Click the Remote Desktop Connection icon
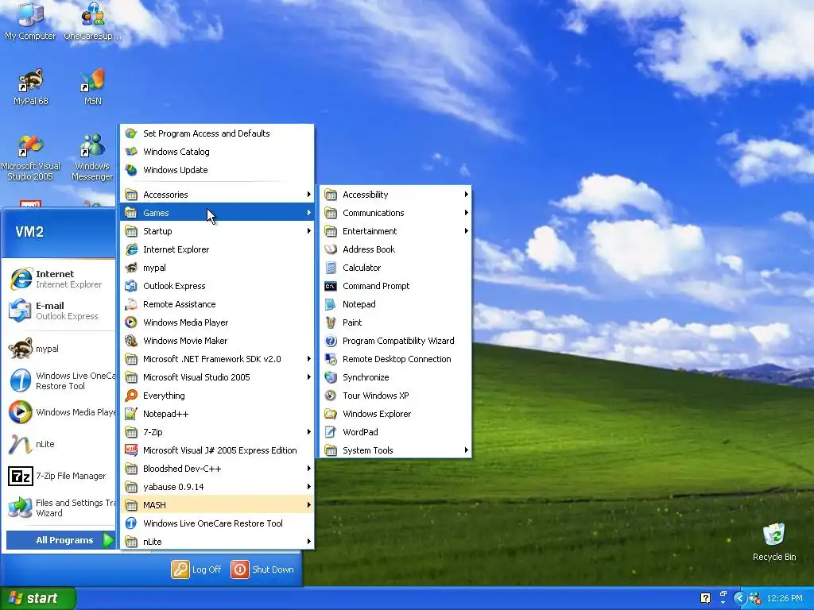The image size is (814, 610). click(x=331, y=358)
